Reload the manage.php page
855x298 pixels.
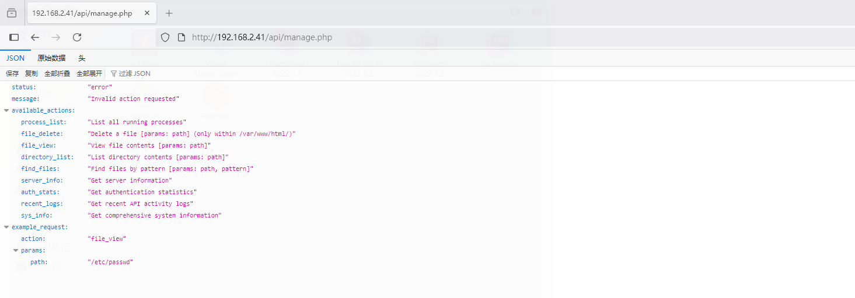click(77, 37)
